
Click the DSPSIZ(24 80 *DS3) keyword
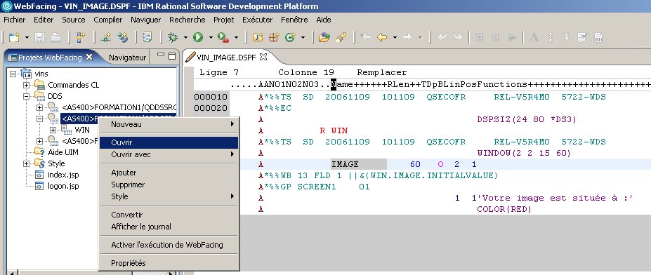coord(527,119)
